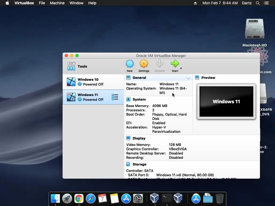Select the Windows 11 virtual machine
Image resolution: width=275 pixels, height=206 pixels.
[93, 97]
